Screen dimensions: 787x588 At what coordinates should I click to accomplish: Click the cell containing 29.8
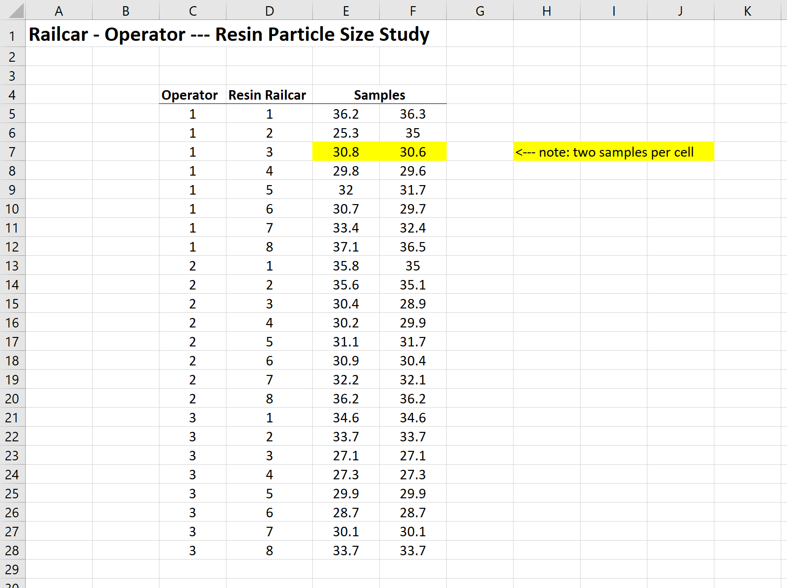pos(346,171)
